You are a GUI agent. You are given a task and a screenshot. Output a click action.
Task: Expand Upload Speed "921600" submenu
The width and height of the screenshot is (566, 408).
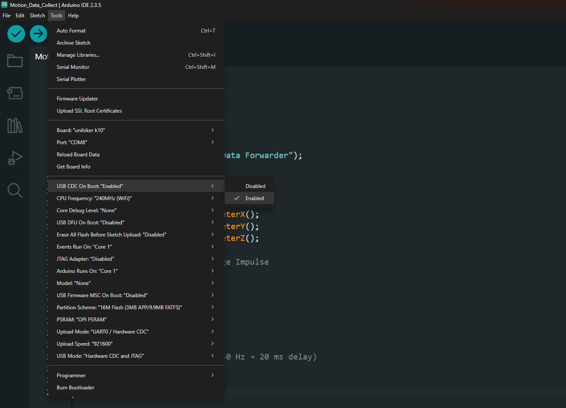coord(136,344)
